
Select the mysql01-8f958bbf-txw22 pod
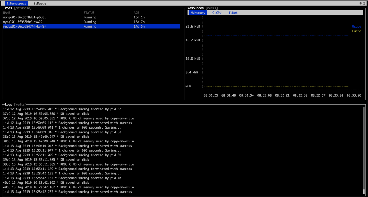(x=23, y=22)
